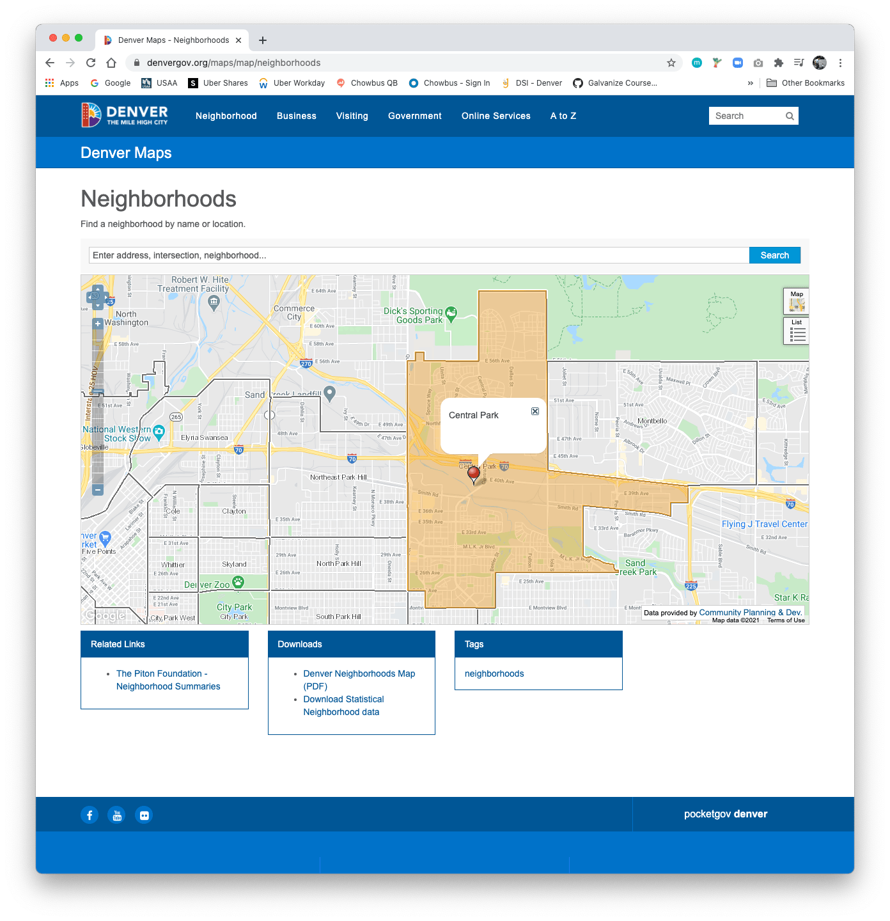Viewport: 890px width, 921px height.
Task: Open the Flickr icon in footer
Action: click(144, 815)
